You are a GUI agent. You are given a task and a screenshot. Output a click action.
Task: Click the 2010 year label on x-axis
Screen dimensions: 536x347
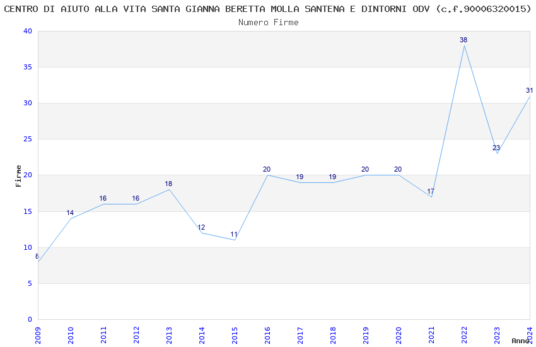pyautogui.click(x=71, y=336)
